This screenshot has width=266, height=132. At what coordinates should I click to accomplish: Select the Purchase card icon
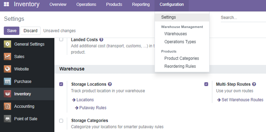coord(7,81)
